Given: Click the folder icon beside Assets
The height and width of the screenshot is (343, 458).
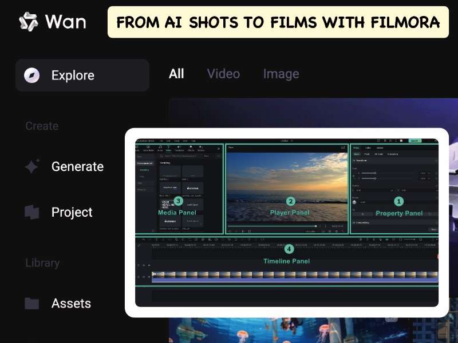Looking at the screenshot, I should pos(32,304).
